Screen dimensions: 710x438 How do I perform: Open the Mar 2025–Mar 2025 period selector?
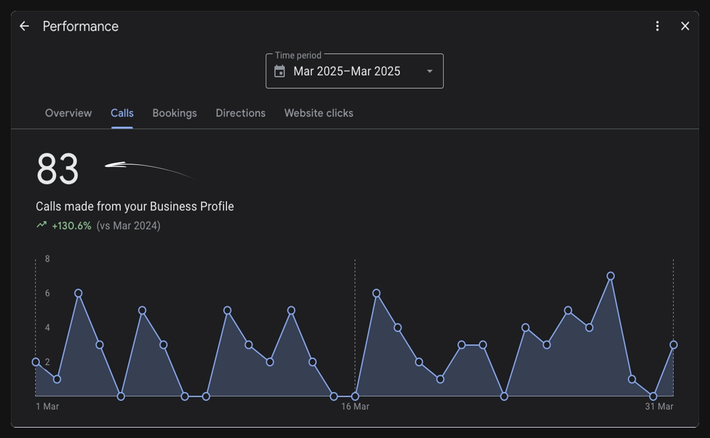coord(354,71)
